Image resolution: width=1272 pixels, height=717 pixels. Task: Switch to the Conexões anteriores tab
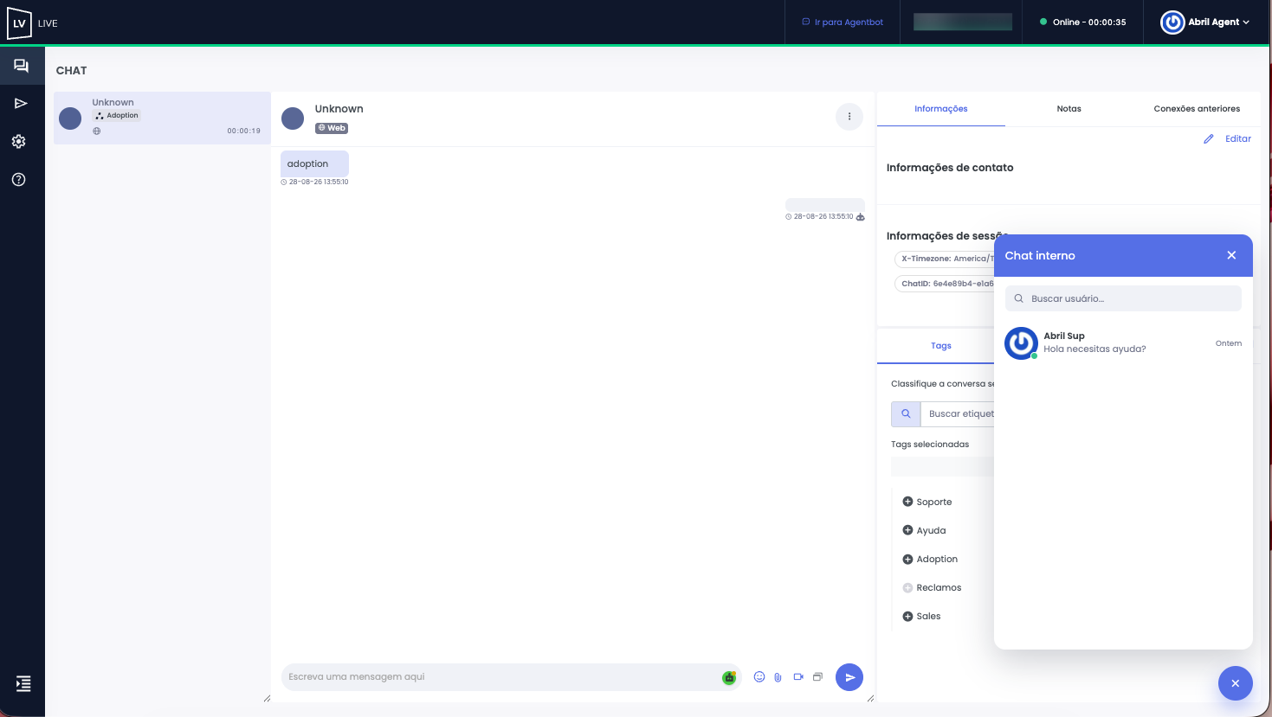[x=1197, y=109]
